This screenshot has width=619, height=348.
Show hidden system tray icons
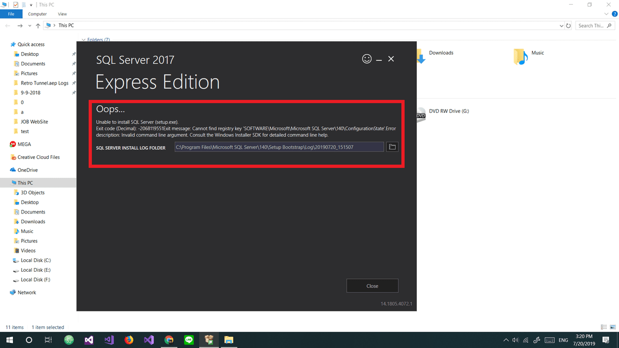click(x=505, y=340)
